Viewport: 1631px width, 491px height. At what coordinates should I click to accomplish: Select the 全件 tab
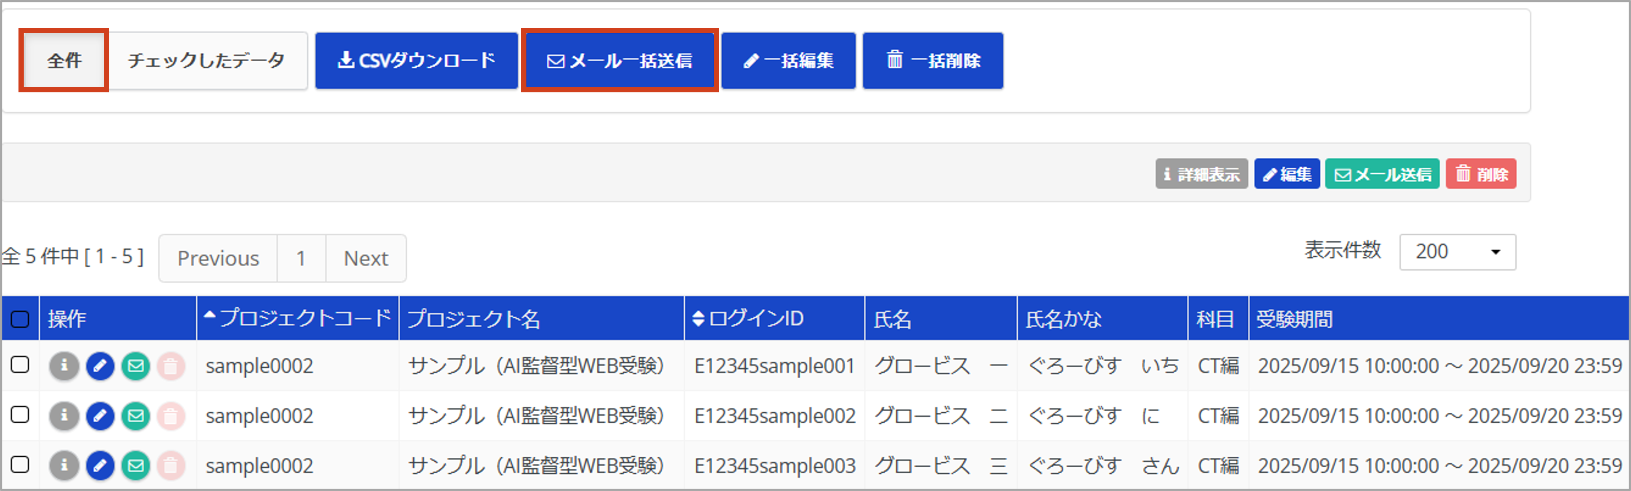pyautogui.click(x=64, y=61)
